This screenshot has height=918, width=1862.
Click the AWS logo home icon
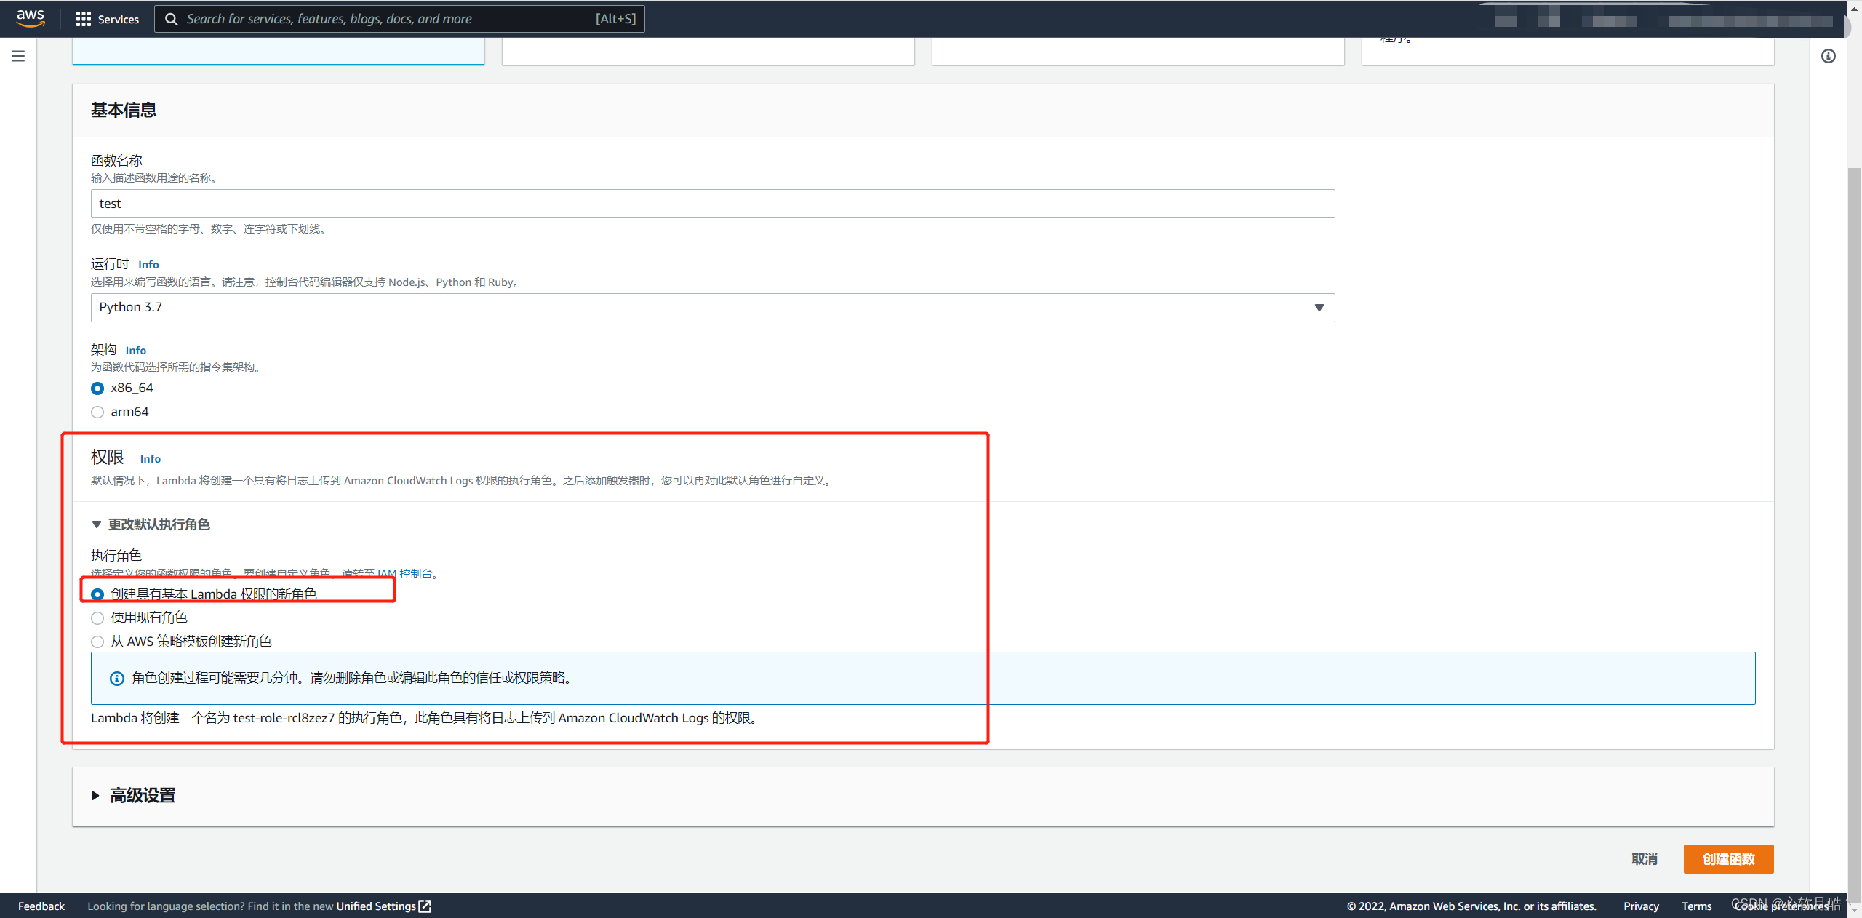point(31,17)
